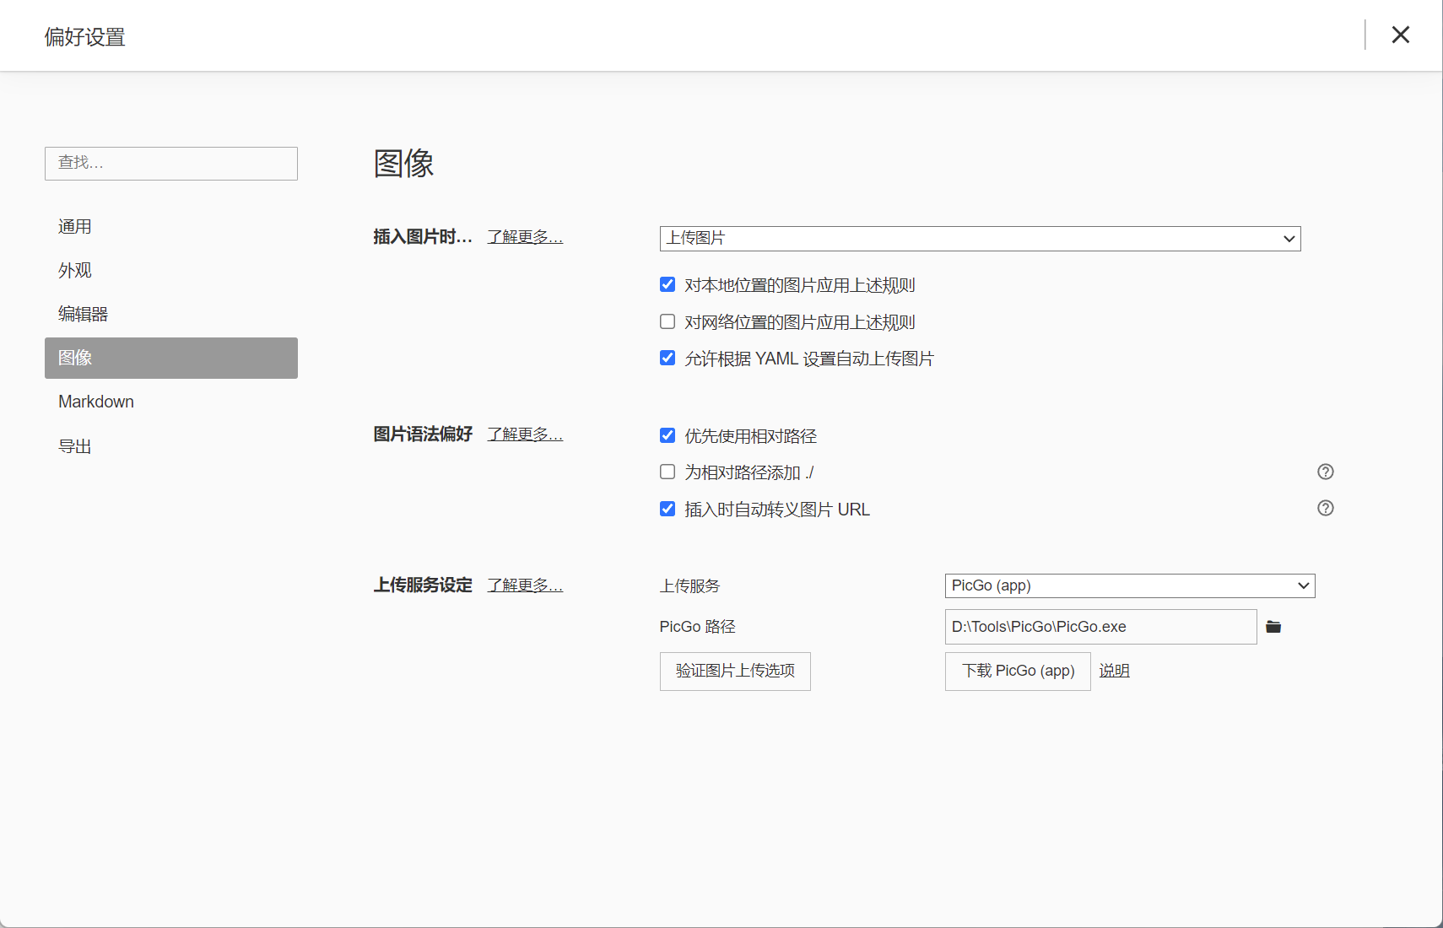Screen dimensions: 1443x928
Task: Show help for 插入时自动转义图片 URL option
Action: 1326,508
